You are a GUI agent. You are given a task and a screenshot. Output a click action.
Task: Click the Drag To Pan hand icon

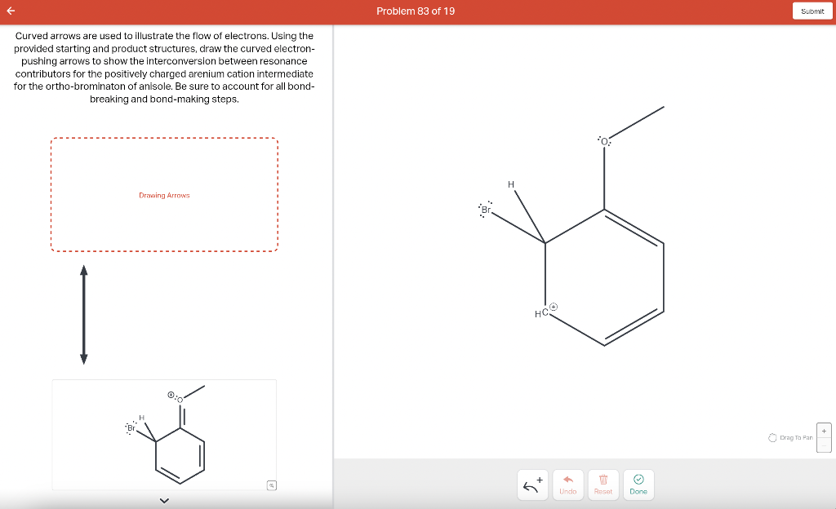point(772,437)
